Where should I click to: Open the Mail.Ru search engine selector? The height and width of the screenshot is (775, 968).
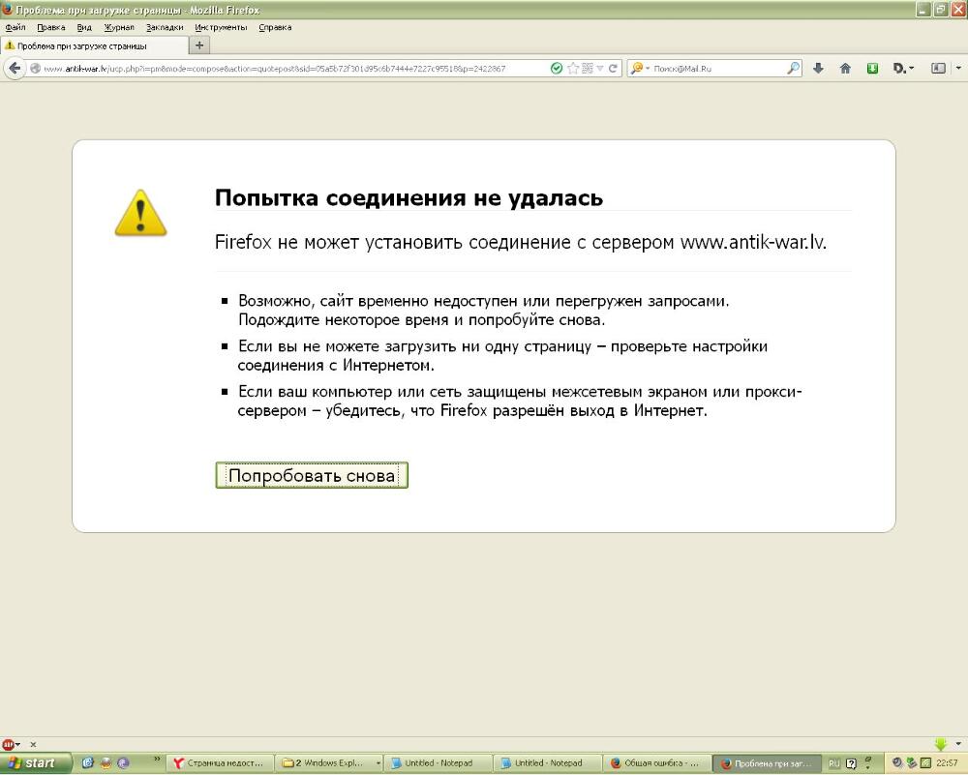pos(640,69)
